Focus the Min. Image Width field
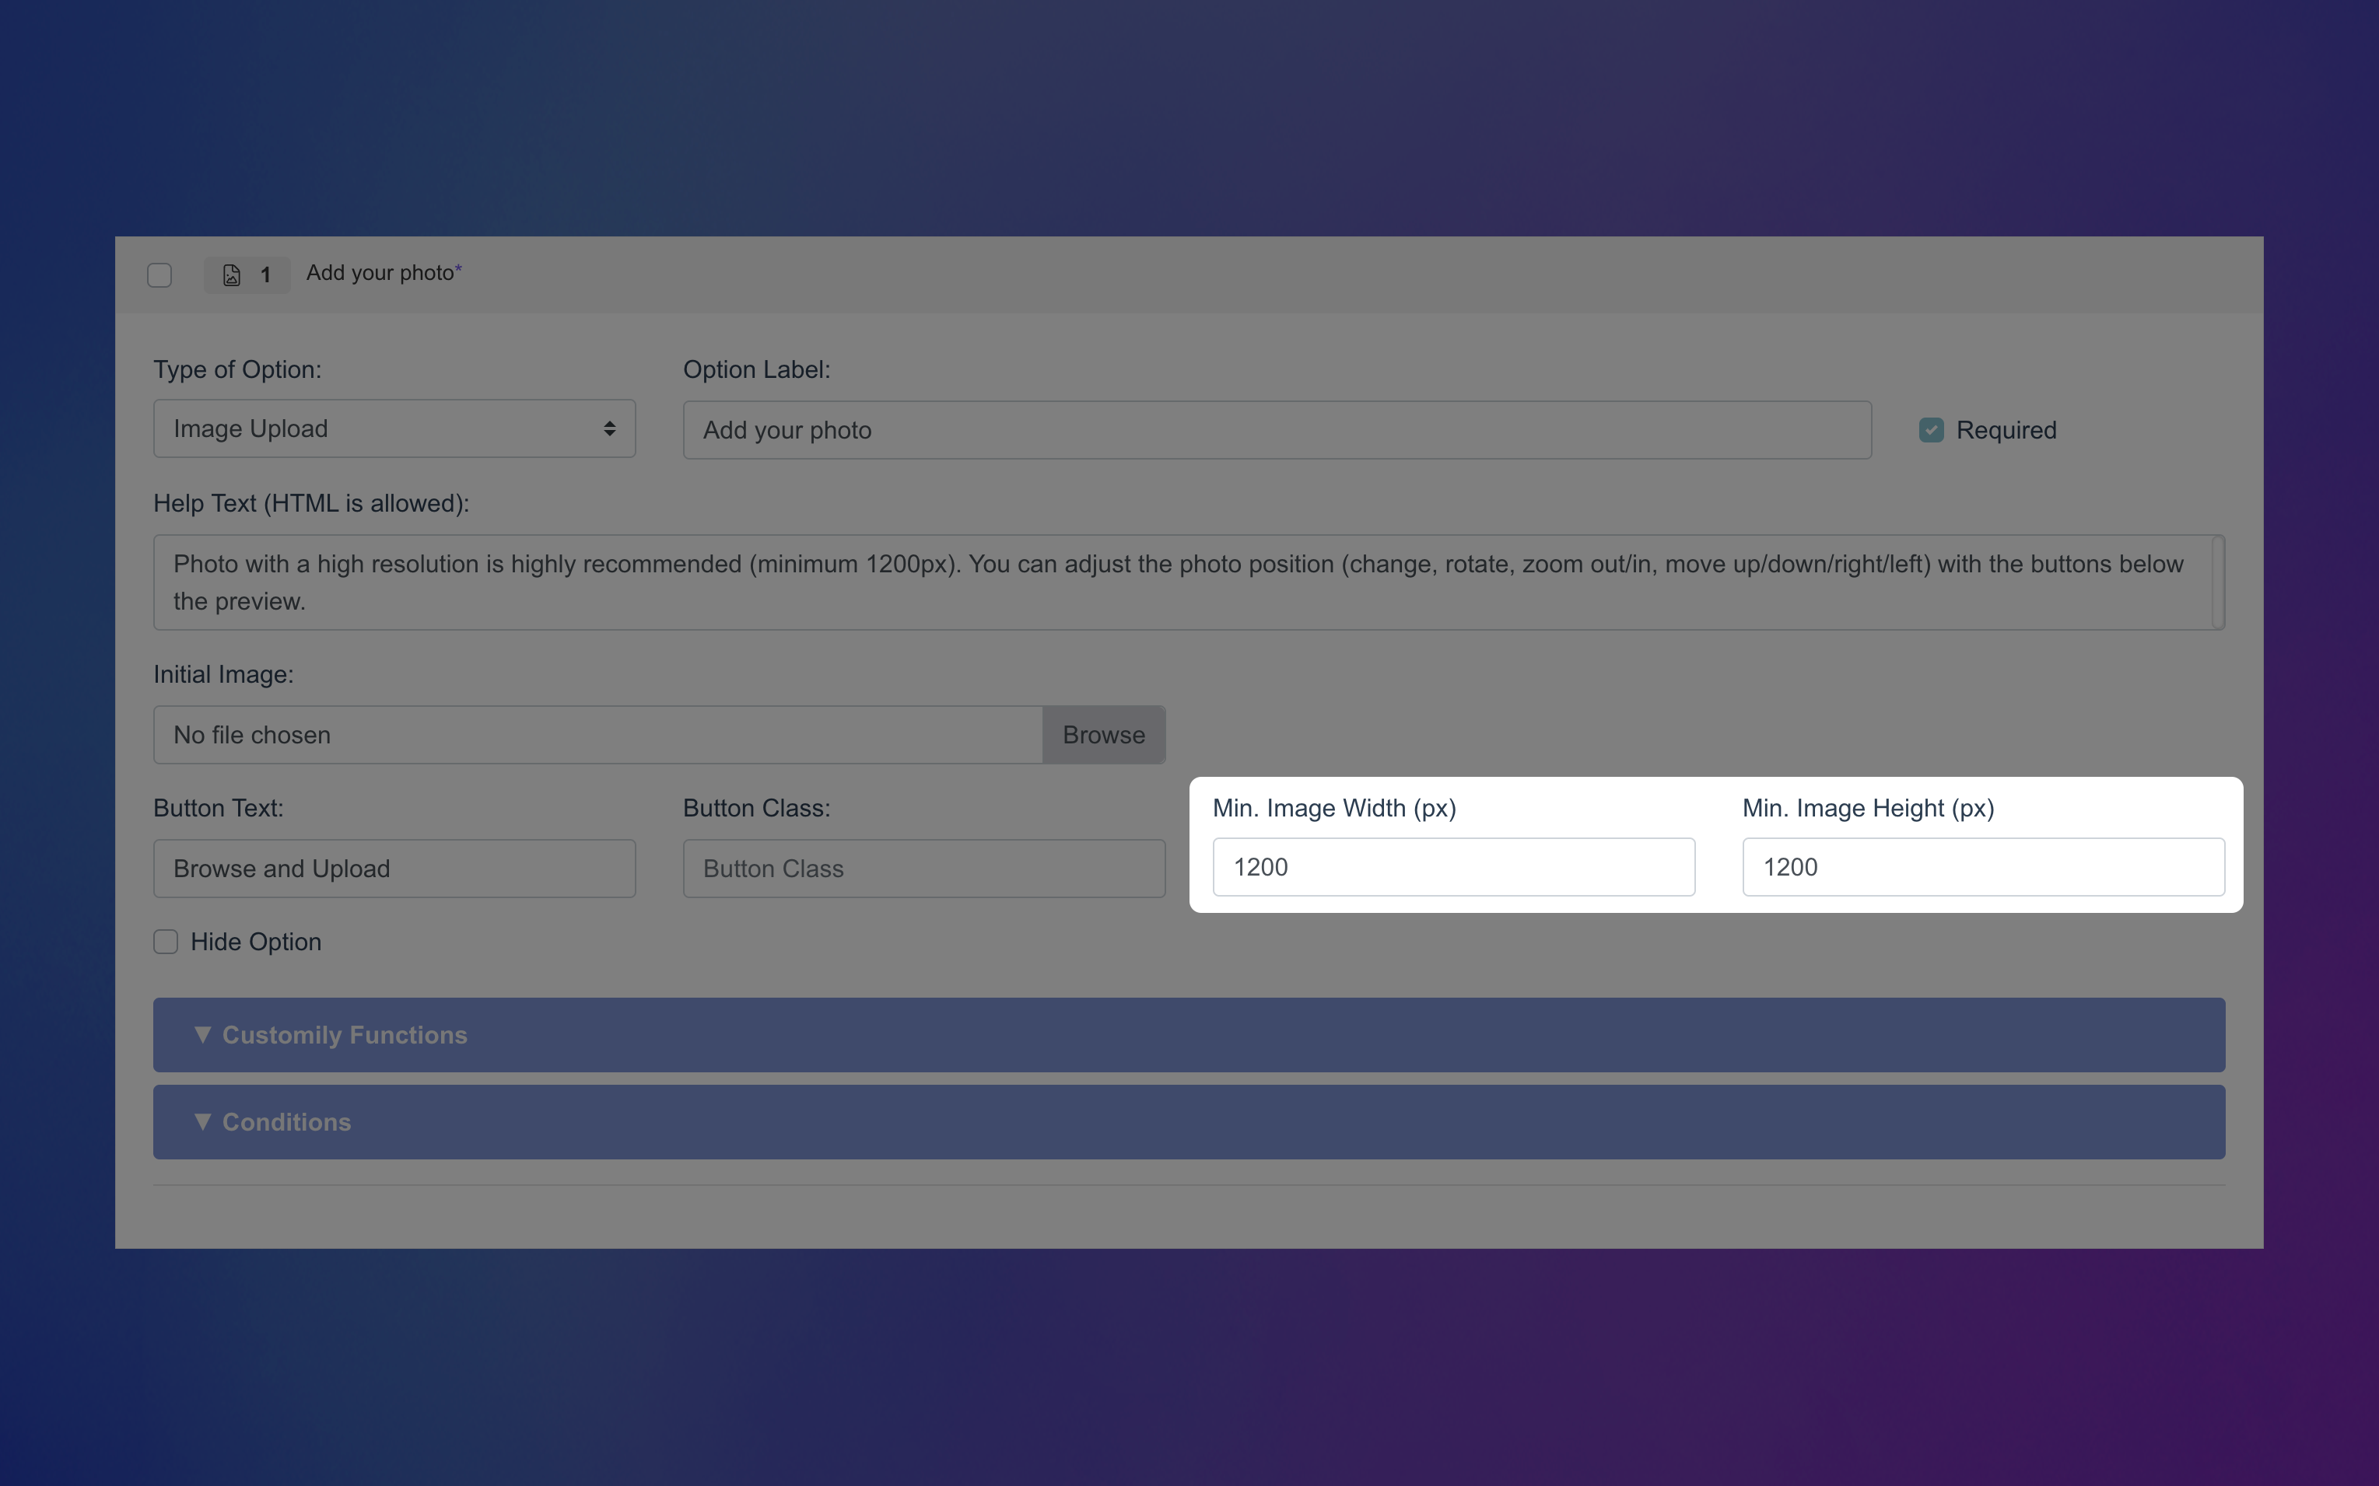The width and height of the screenshot is (2379, 1486). click(1453, 867)
